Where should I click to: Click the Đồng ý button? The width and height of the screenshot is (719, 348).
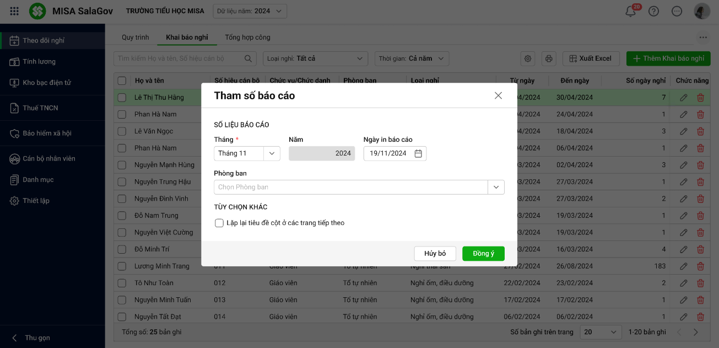pyautogui.click(x=483, y=253)
